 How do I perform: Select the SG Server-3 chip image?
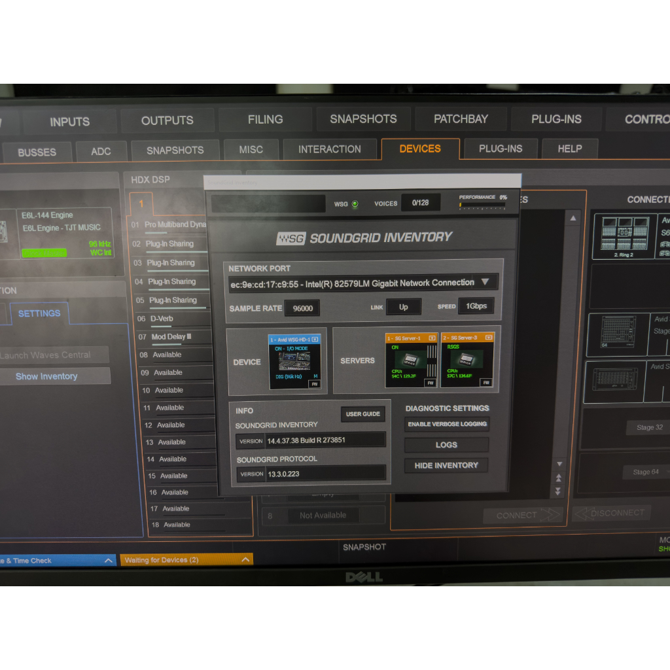click(466, 359)
